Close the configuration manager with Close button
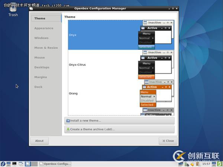 coord(168,141)
